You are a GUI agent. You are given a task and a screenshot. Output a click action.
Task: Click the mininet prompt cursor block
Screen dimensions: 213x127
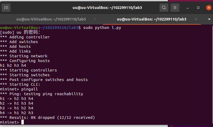(x=23, y=122)
